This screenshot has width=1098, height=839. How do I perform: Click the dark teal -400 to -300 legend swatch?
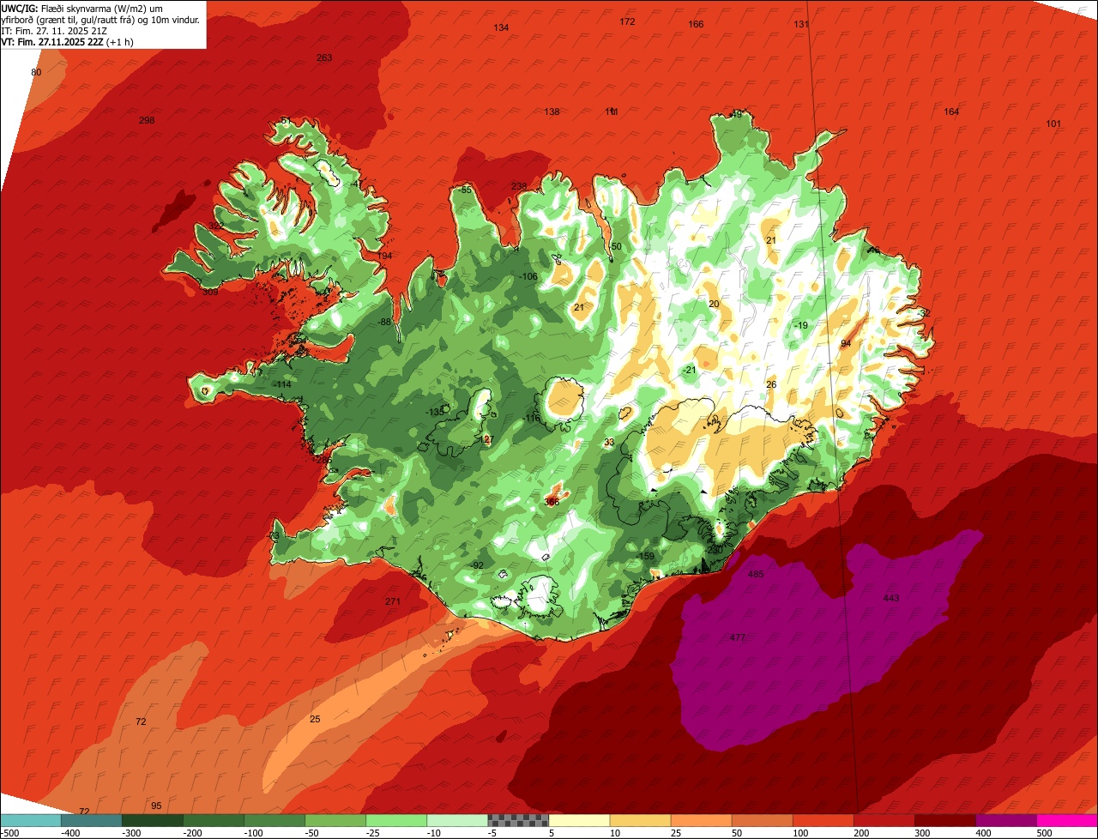92,820
